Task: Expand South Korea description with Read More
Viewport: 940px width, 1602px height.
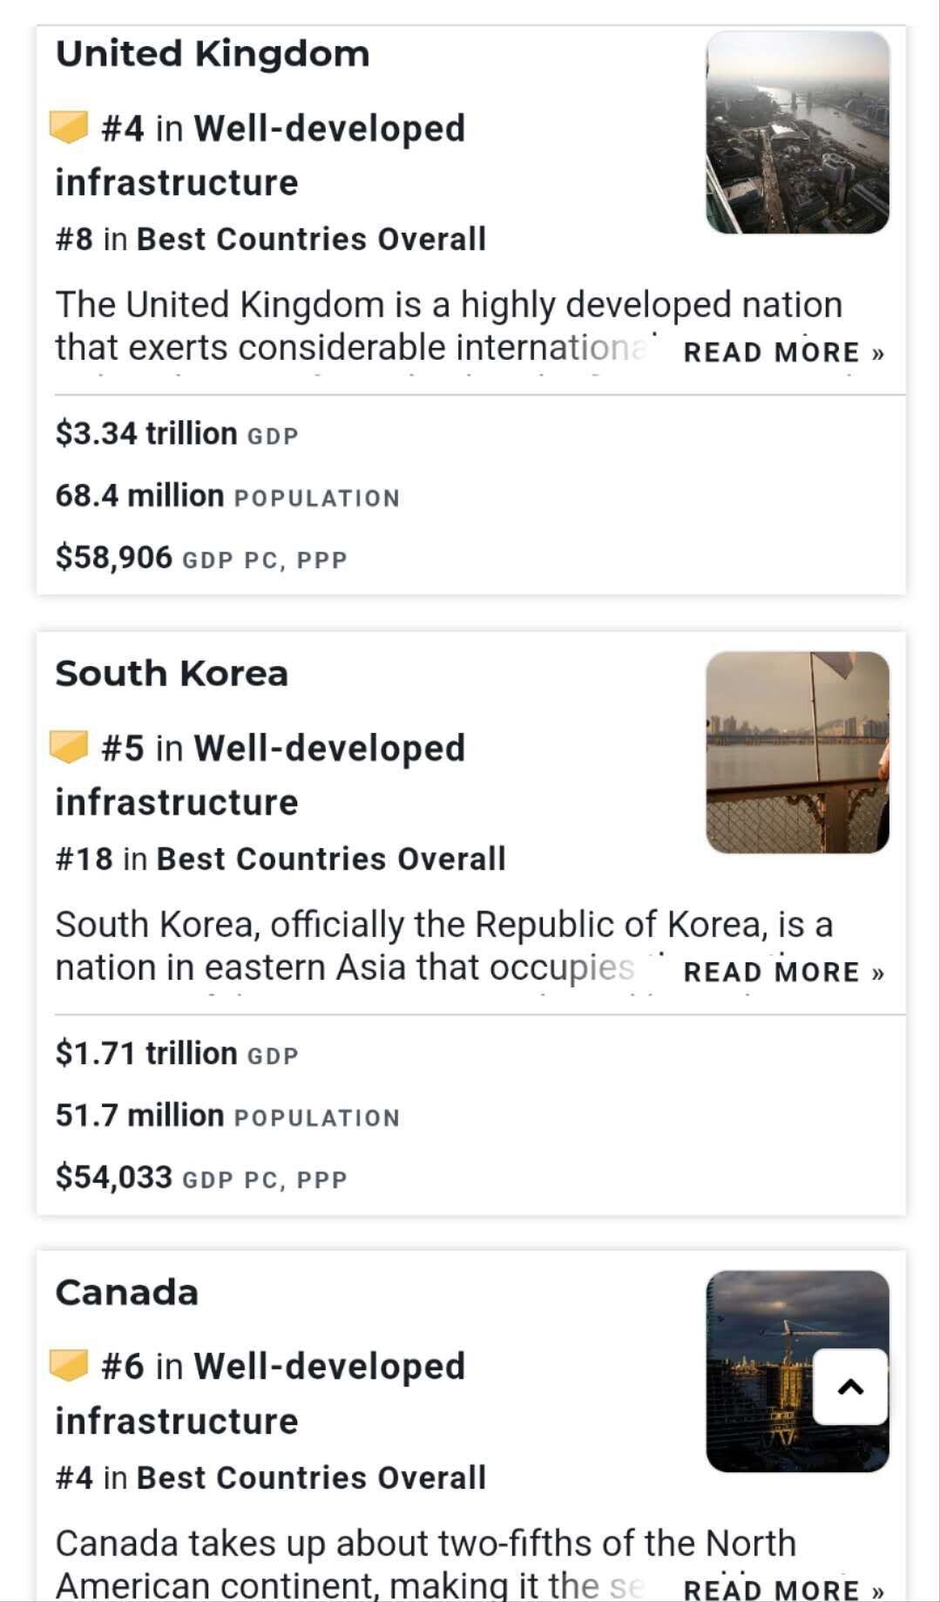Action: click(783, 972)
